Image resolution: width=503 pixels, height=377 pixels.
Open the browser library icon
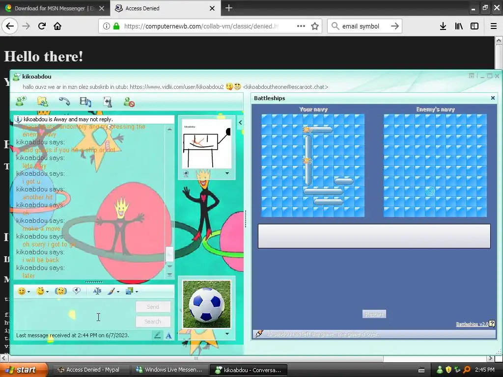point(459,27)
